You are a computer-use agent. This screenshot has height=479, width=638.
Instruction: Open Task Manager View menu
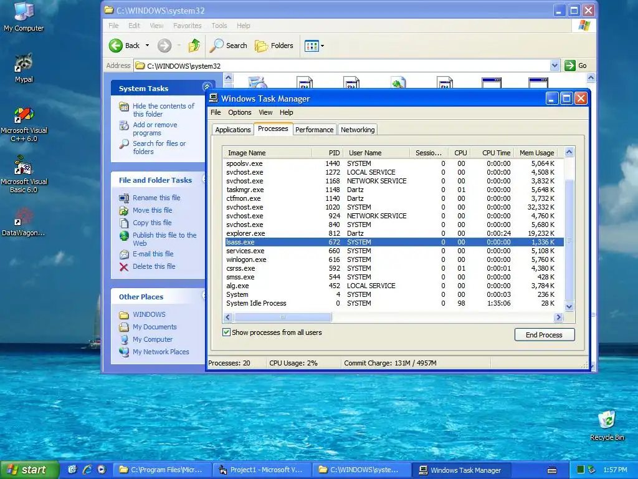pos(265,112)
